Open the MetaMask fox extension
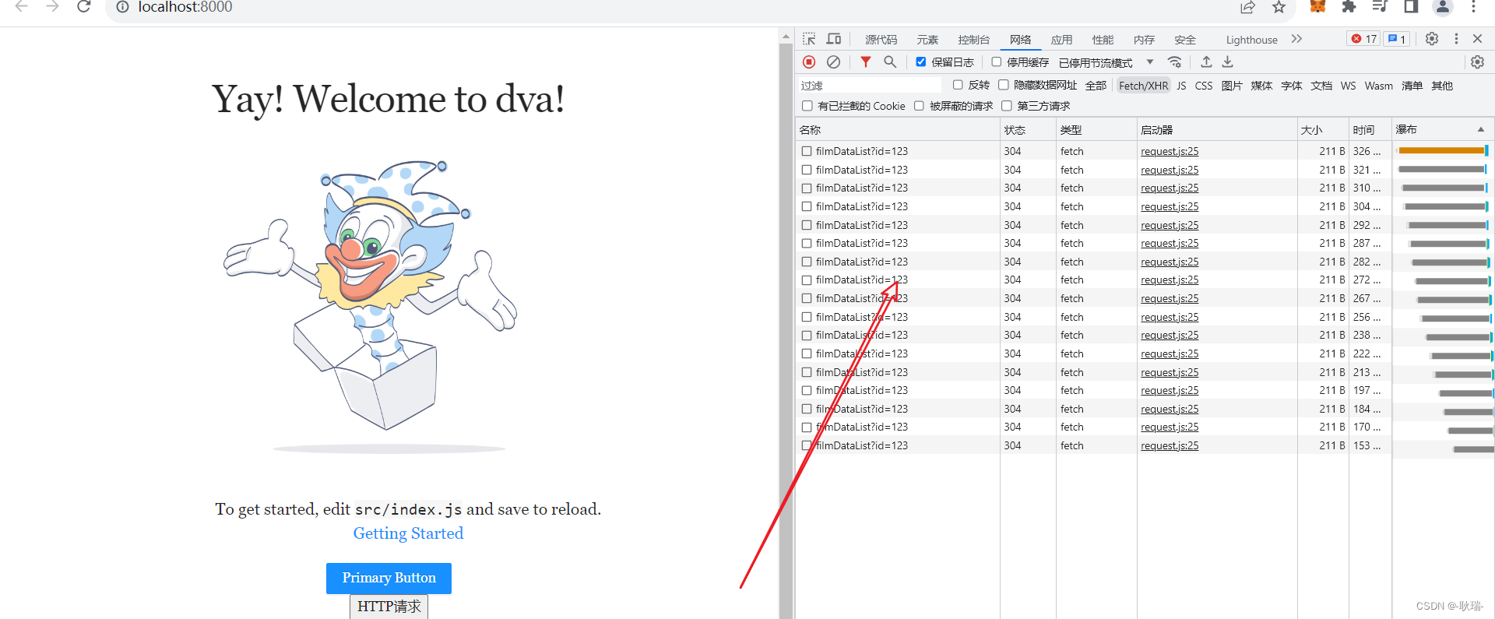The width and height of the screenshot is (1495, 619). tap(1317, 6)
